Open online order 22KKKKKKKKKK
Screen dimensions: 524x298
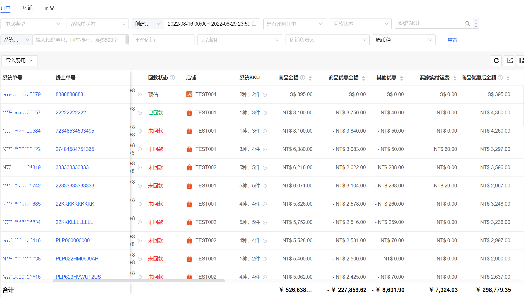[75, 204]
